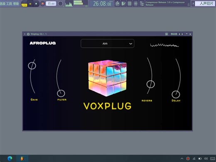This screenshot has width=216, height=162.
Task: Click the holographic cube graphic
Action: pyautogui.click(x=108, y=78)
